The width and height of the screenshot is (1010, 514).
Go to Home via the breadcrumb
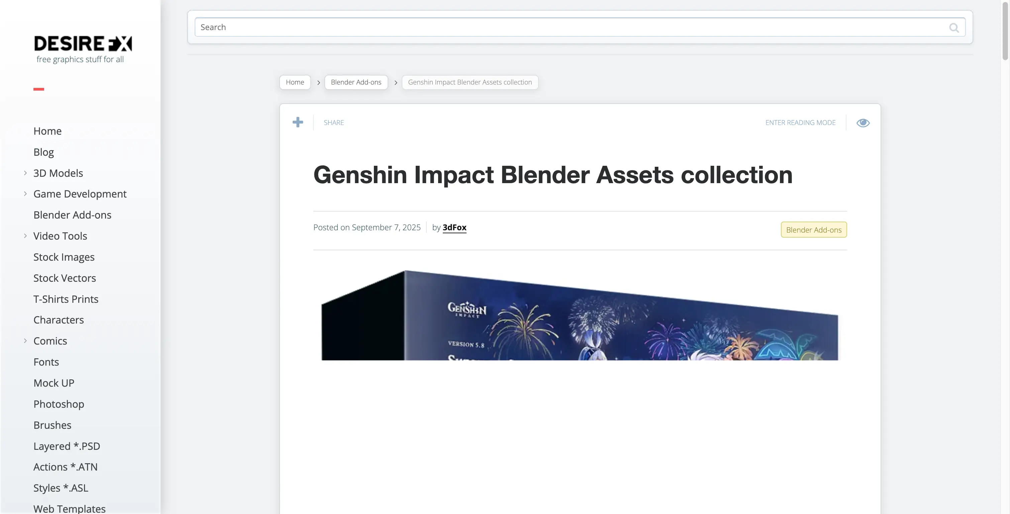point(295,82)
